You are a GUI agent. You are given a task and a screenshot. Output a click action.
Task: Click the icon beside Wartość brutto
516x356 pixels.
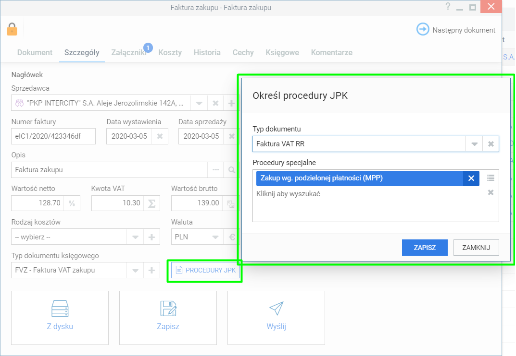pyautogui.click(x=231, y=203)
